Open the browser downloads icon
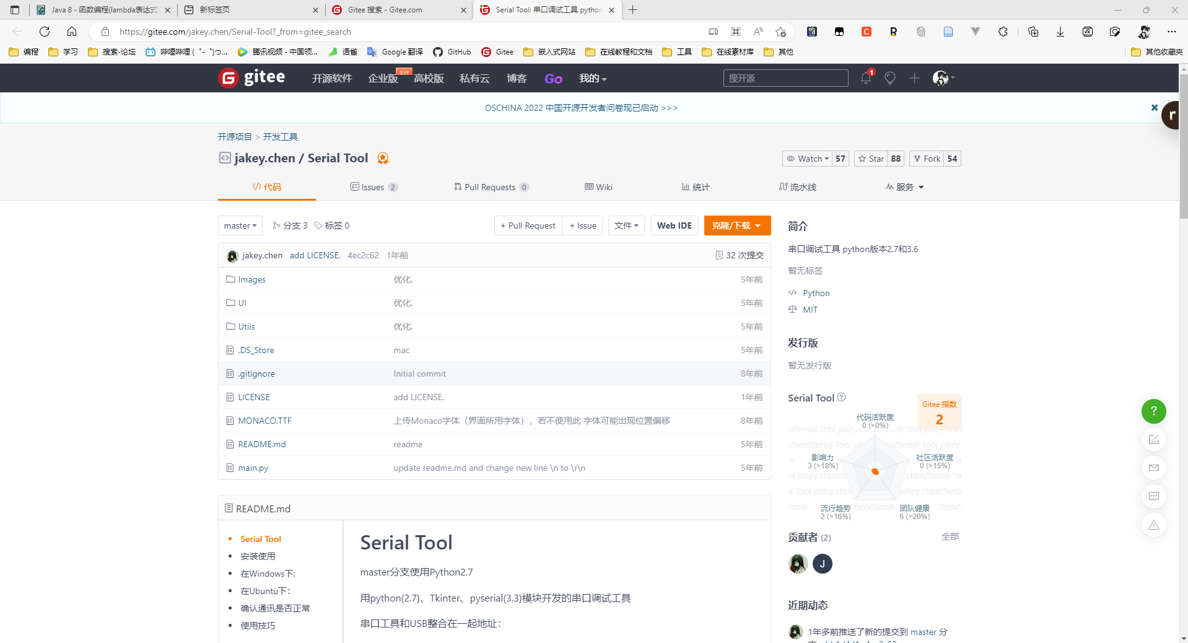Viewport: 1188px width, 643px height. (1060, 32)
